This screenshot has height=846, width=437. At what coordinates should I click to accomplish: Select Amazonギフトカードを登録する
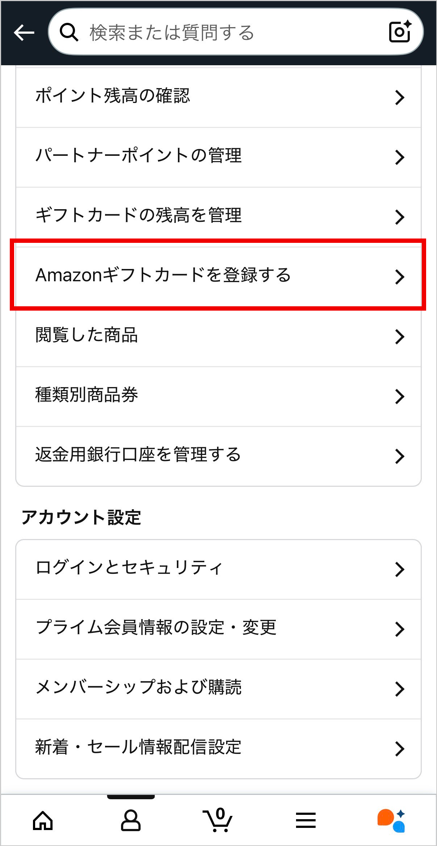(x=217, y=275)
